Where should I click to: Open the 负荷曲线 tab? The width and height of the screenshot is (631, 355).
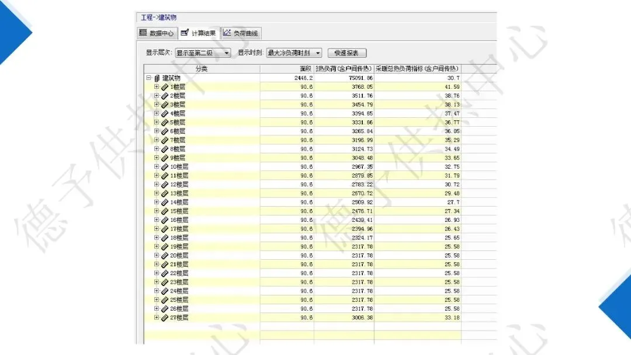241,33
